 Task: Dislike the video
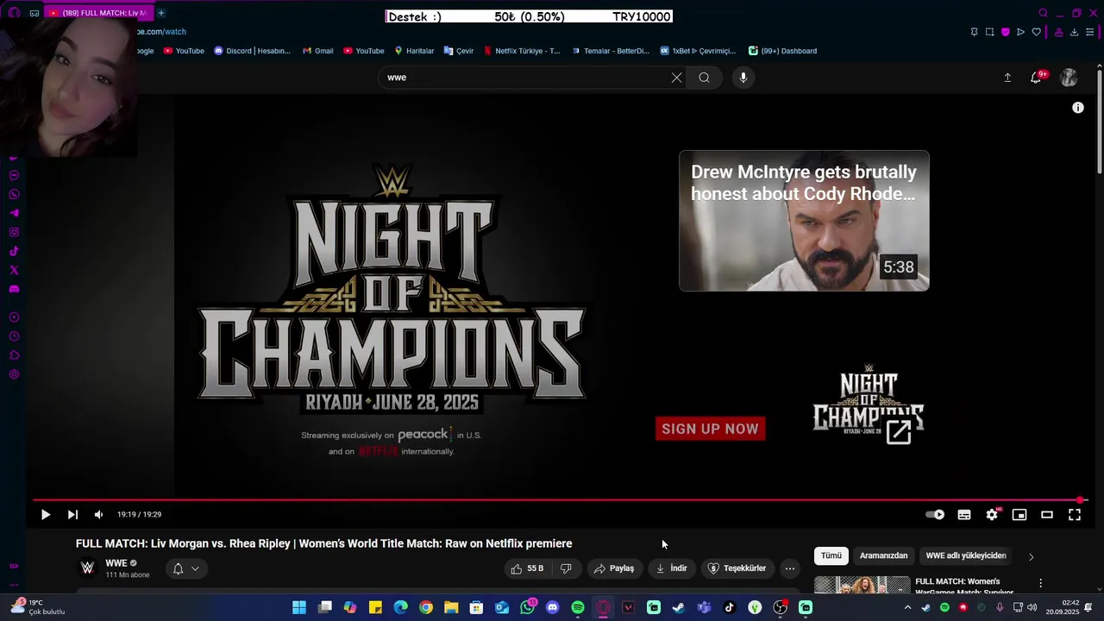pyautogui.click(x=566, y=568)
